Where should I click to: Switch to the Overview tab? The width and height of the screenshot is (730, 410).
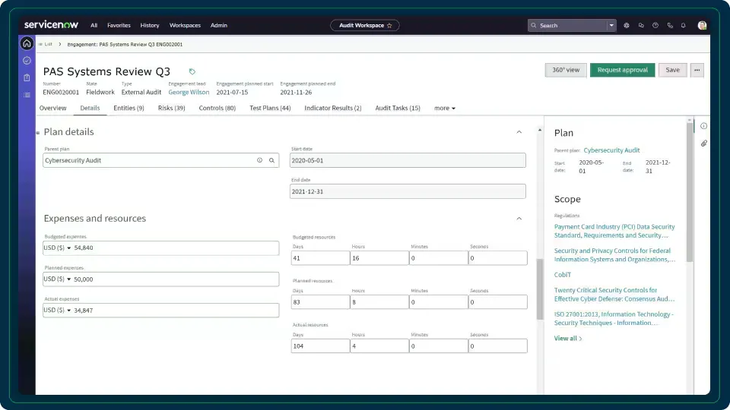click(x=52, y=108)
